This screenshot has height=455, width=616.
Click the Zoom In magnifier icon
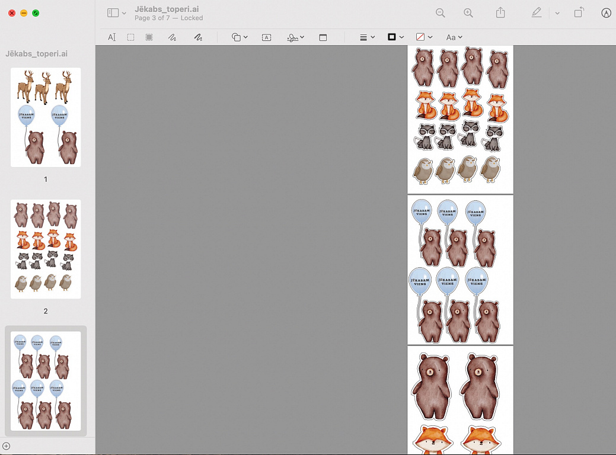pos(468,13)
